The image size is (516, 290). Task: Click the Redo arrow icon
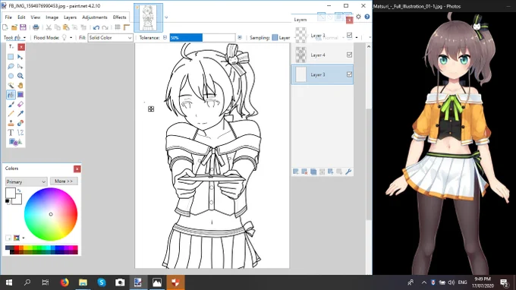pos(105,27)
